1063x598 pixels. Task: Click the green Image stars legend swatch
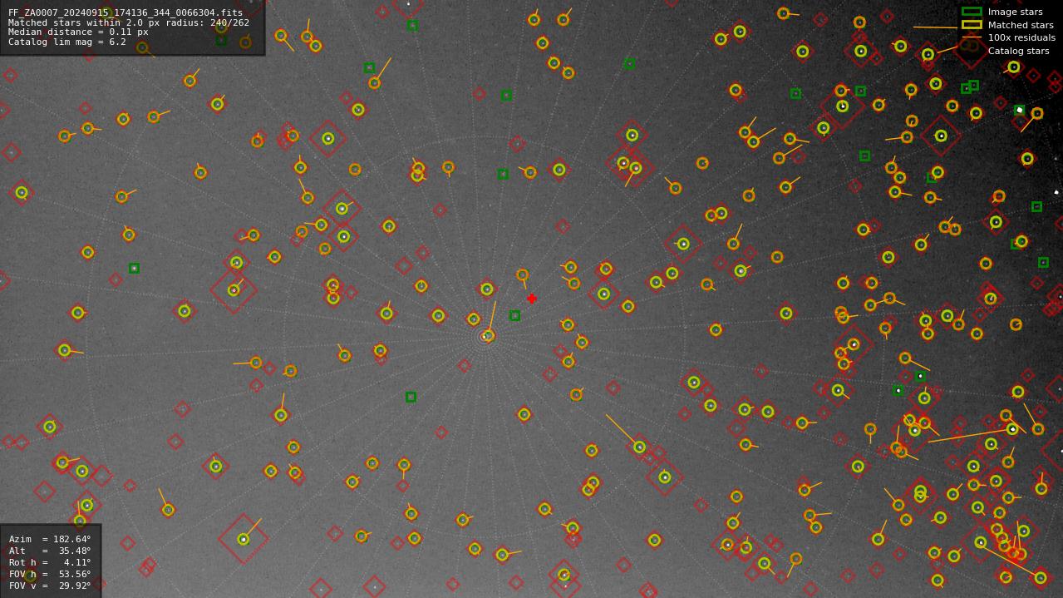(x=972, y=12)
